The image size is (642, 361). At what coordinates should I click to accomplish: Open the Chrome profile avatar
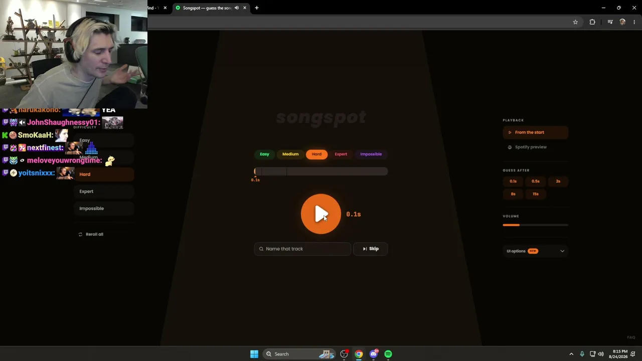click(x=622, y=22)
